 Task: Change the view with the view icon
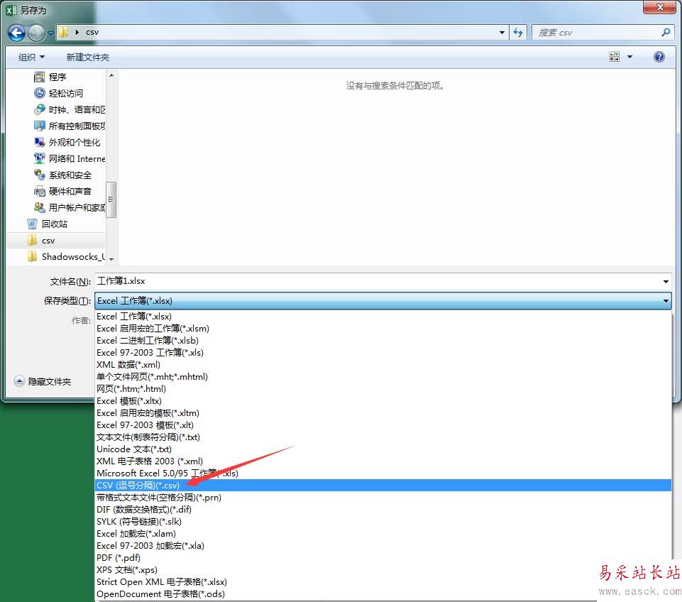pos(614,57)
